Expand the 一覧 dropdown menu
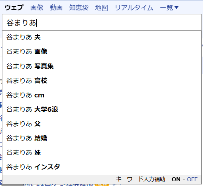The width and height of the screenshot is (203, 186). [169, 8]
